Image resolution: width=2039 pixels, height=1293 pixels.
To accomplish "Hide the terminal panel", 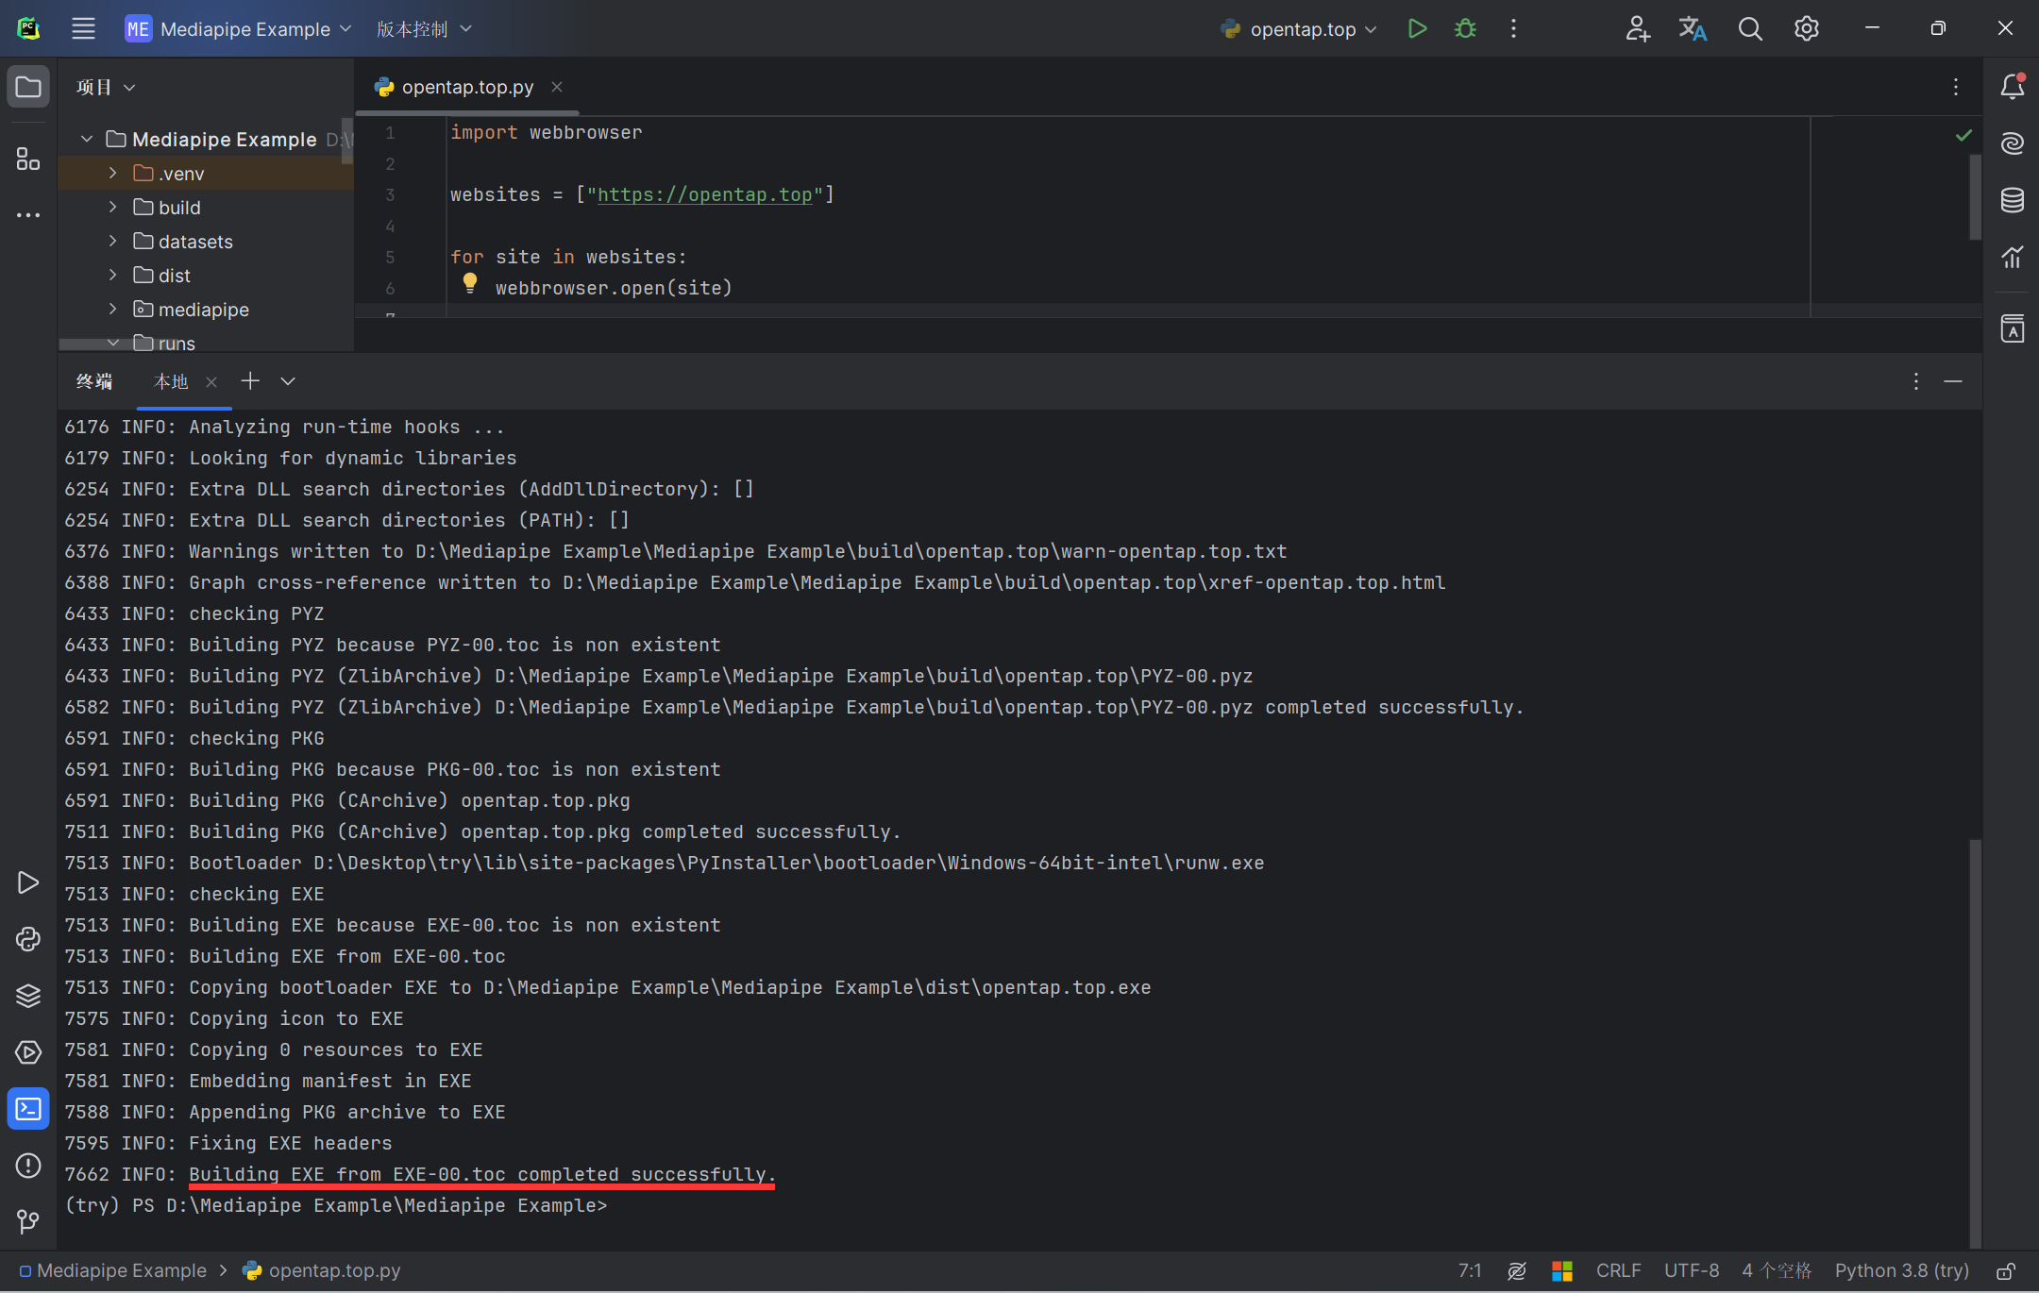I will tap(1953, 381).
